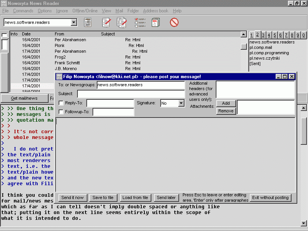Click the Noworyta News Reader title icon
The height and width of the screenshot is (231, 308).
[x=3, y=3]
